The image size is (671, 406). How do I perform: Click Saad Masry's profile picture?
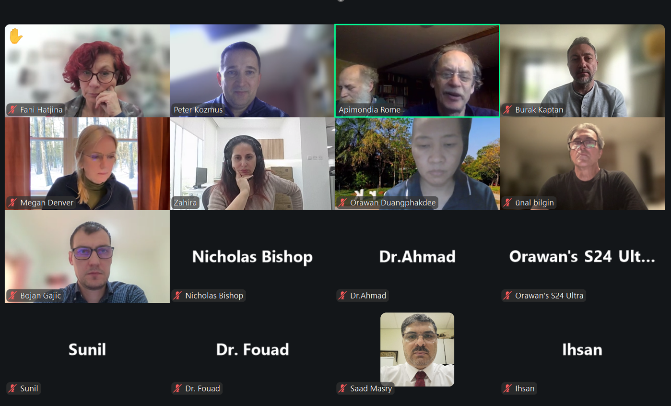[x=417, y=349]
